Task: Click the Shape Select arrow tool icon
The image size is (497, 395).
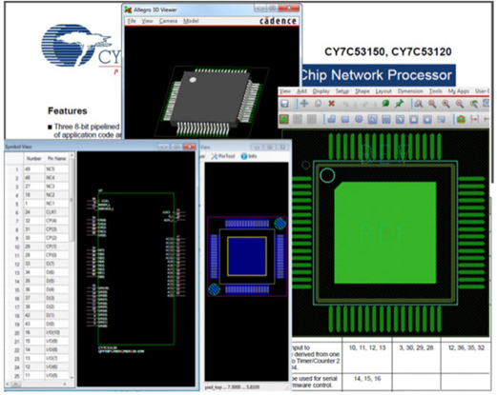Action: tap(372, 119)
